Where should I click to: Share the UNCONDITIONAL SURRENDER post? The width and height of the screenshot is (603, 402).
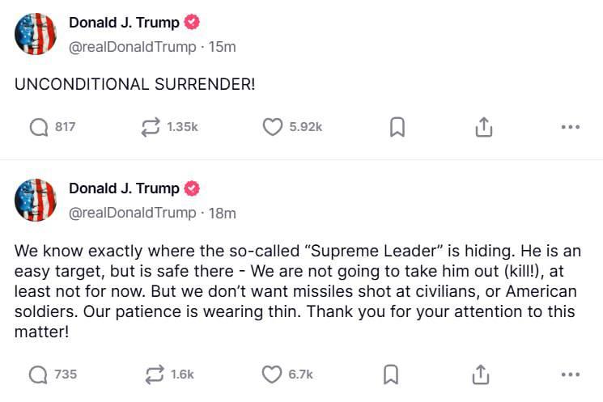point(482,127)
